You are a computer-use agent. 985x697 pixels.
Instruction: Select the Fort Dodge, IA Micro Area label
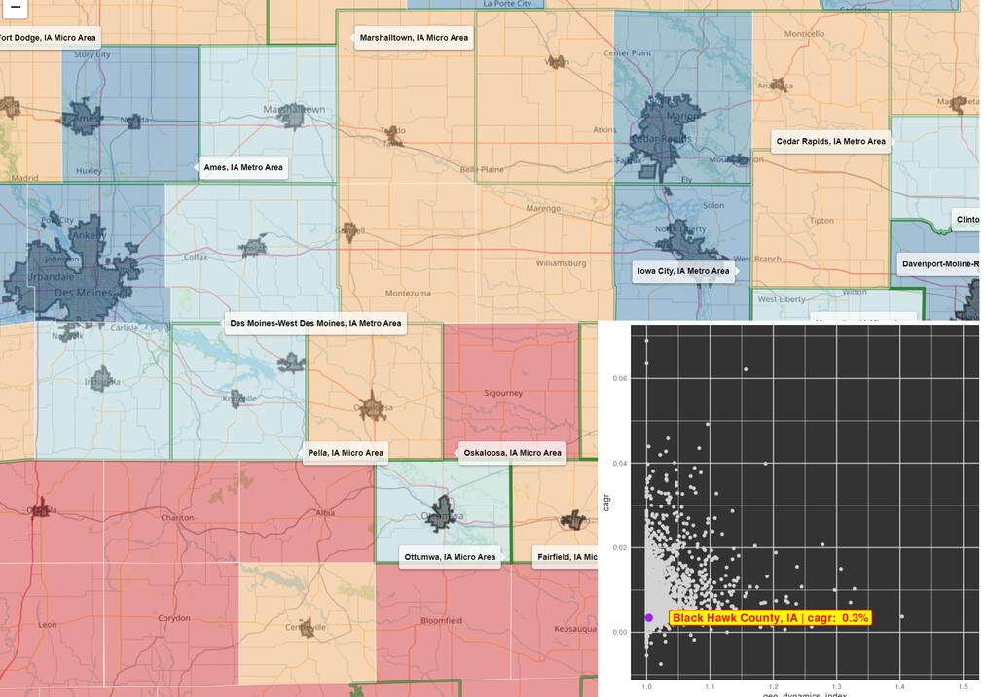click(48, 38)
